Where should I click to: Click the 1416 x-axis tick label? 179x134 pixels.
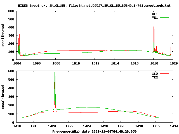pyautogui.click(x=17, y=126)
